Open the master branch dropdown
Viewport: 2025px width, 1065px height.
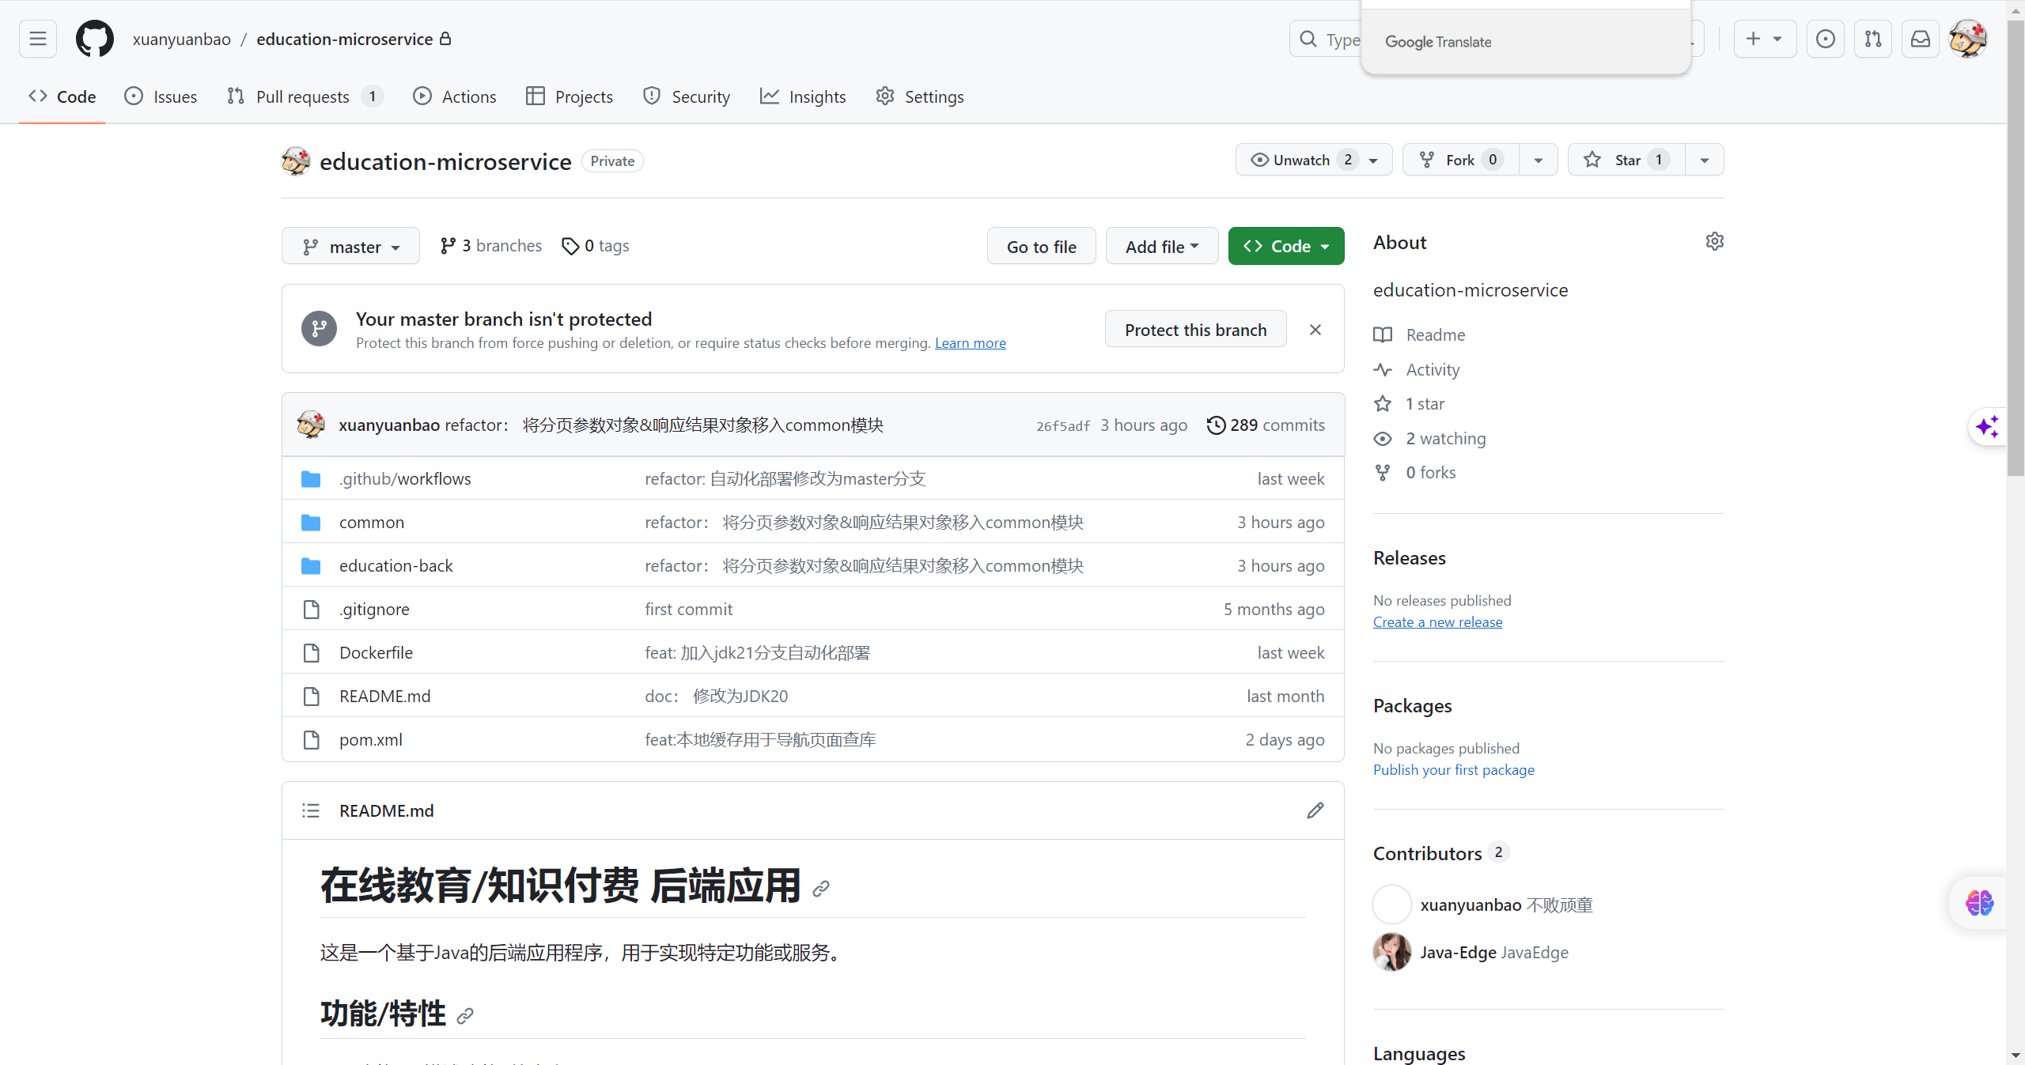point(350,247)
